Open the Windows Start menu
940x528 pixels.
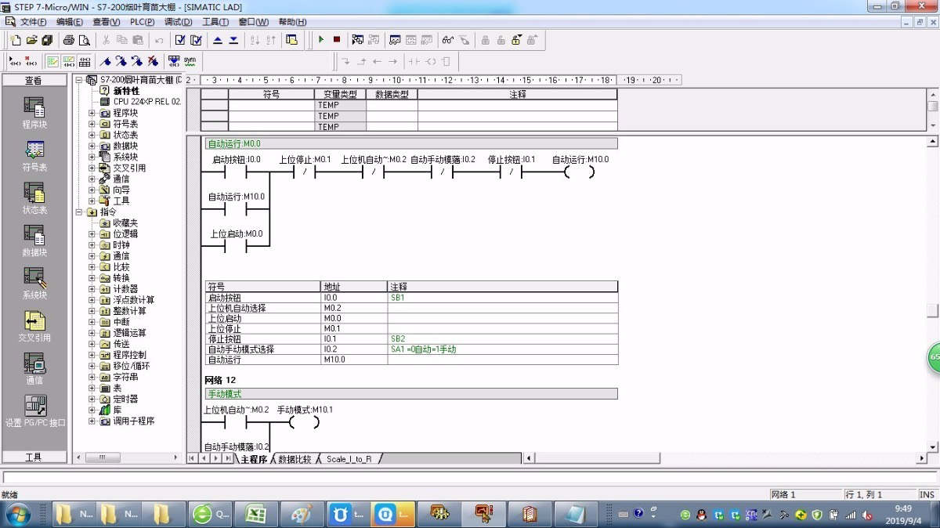coord(17,515)
